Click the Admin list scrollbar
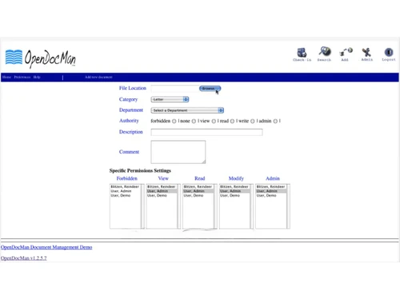Image resolution: width=400 pixels, height=300 pixels. [288, 206]
